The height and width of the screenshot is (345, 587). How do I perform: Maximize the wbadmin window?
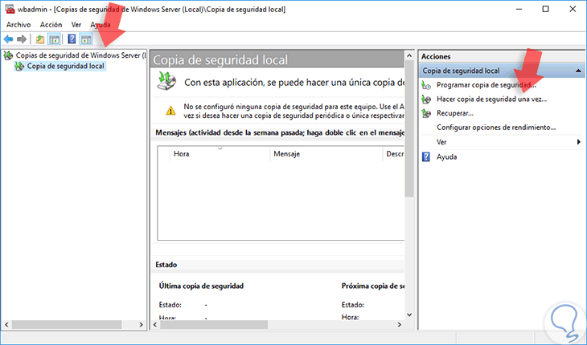[x=546, y=9]
